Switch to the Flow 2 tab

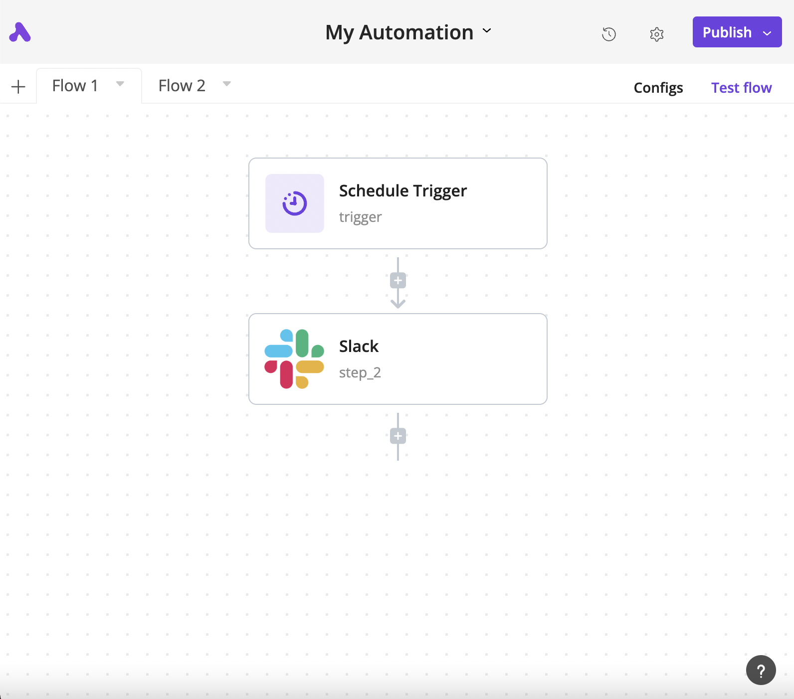click(x=182, y=86)
